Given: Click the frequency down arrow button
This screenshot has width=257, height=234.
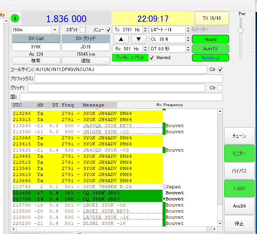Looking at the screenshot, I should 139,39.
